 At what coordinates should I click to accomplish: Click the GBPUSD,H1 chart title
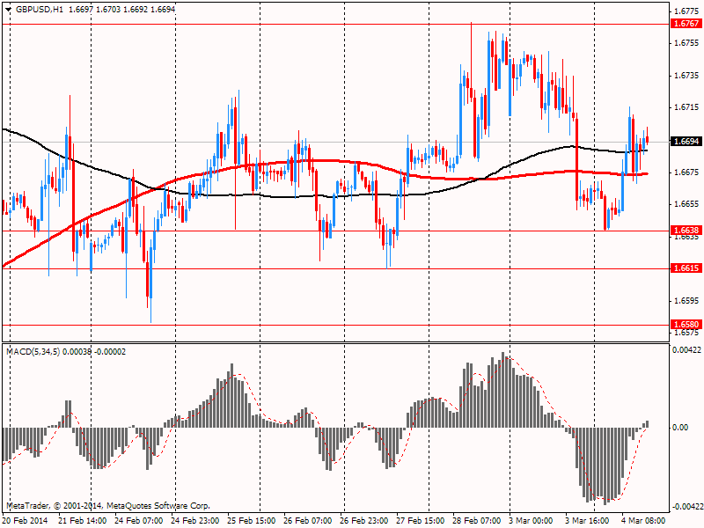pyautogui.click(x=40, y=10)
